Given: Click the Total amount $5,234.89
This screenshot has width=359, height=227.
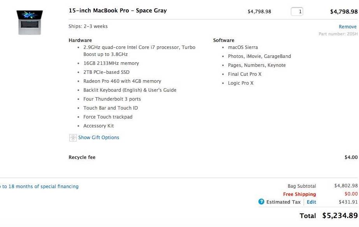Looking at the screenshot, I should coord(340,216).
